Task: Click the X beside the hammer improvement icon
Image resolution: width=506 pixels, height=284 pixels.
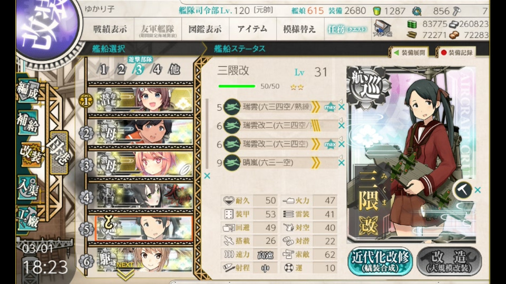Action: point(478,190)
